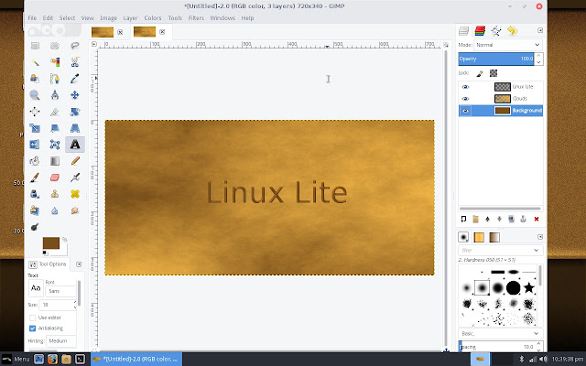Delete the selected layer (red X)

pos(537,220)
